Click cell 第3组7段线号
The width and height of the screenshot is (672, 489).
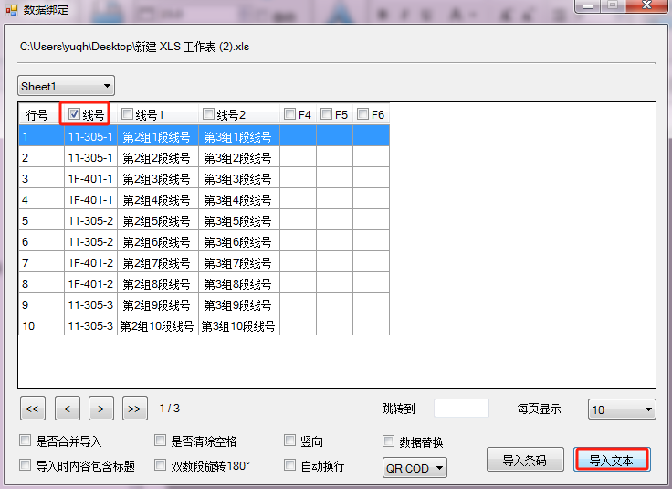(x=239, y=262)
